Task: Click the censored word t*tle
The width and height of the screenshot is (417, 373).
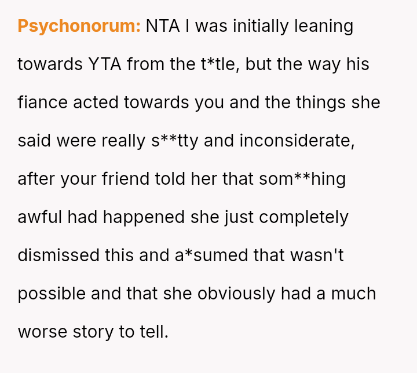Action: pos(219,64)
